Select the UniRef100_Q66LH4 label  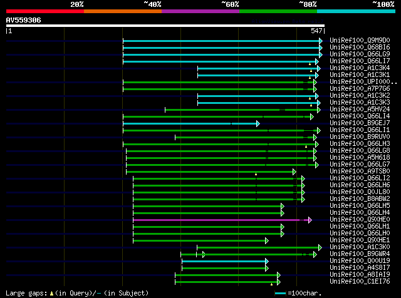(x=360, y=213)
